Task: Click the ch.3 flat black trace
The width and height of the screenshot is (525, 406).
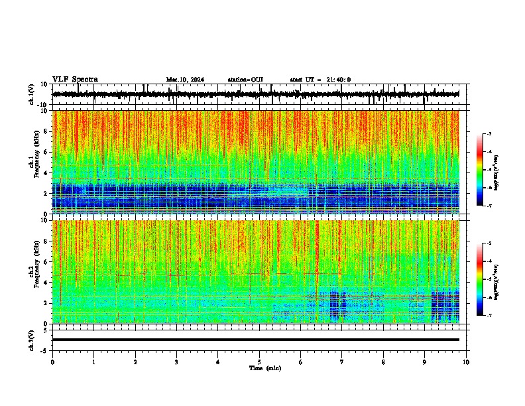Action: [x=256, y=340]
